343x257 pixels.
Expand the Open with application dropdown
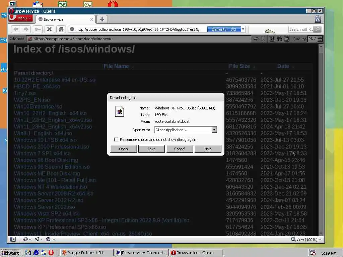point(214,130)
